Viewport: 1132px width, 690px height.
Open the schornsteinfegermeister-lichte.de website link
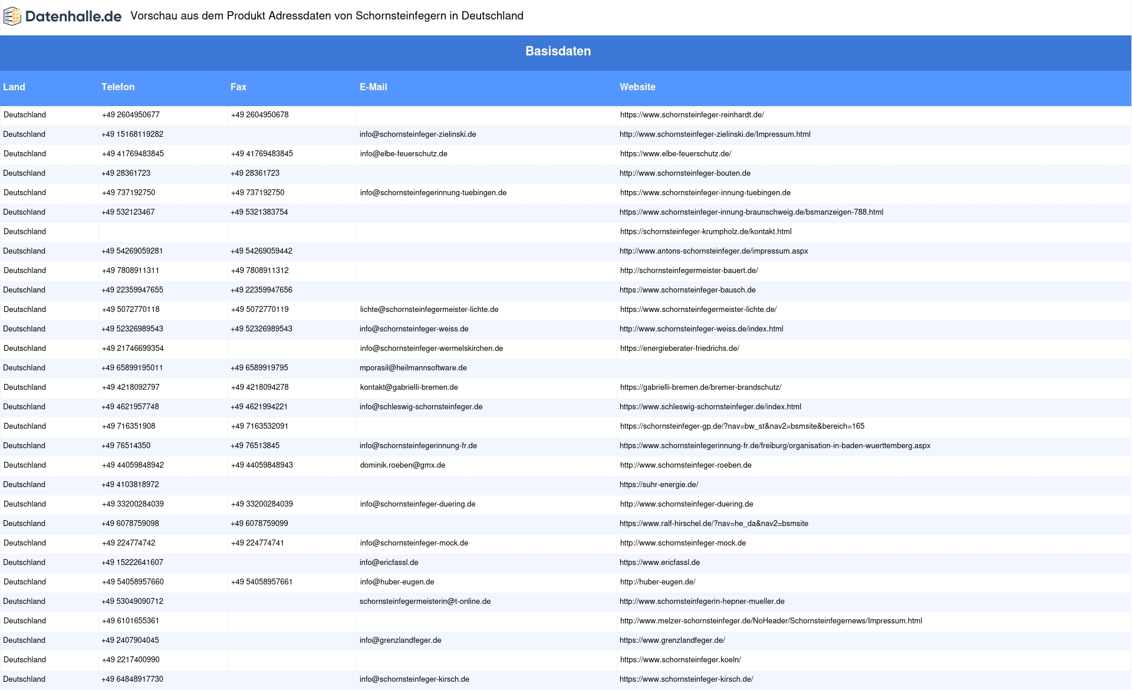pos(699,310)
